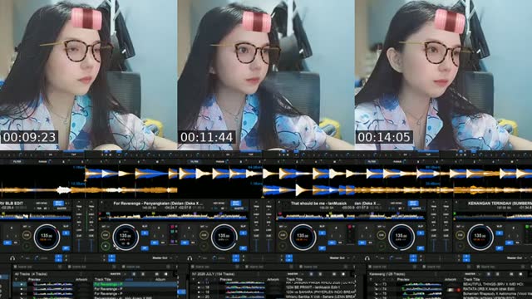This screenshot has width=532, height=299.
Task: Click headphone icon above the NY 2025 JULY list
Action: [190, 258]
